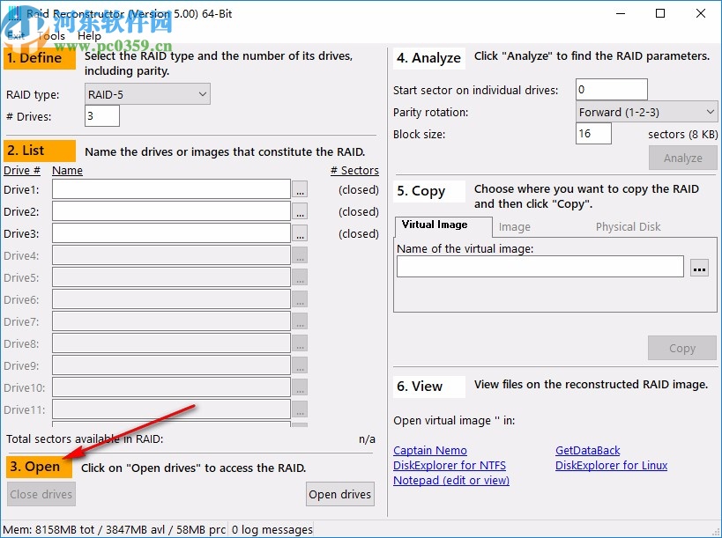
Task: Click the Drive6 browse ellipsis button
Action: pyautogui.click(x=300, y=299)
